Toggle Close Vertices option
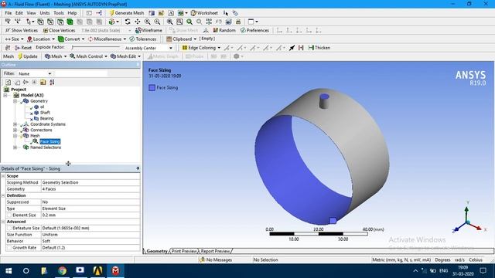 (x=59, y=30)
